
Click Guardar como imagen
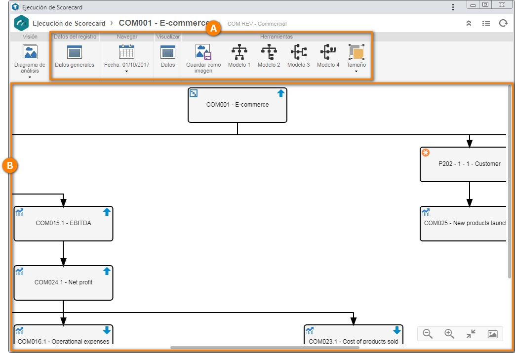pos(203,59)
